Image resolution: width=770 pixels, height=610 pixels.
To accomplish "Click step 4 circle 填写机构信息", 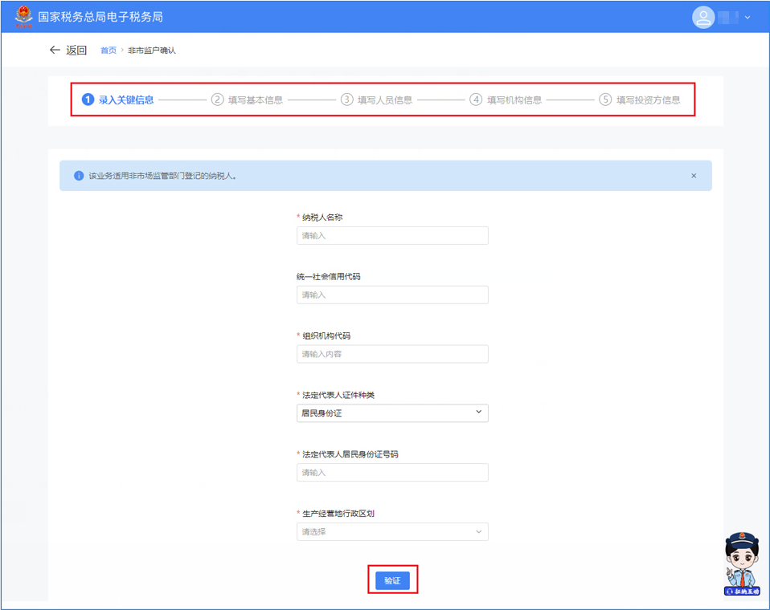I will [476, 100].
